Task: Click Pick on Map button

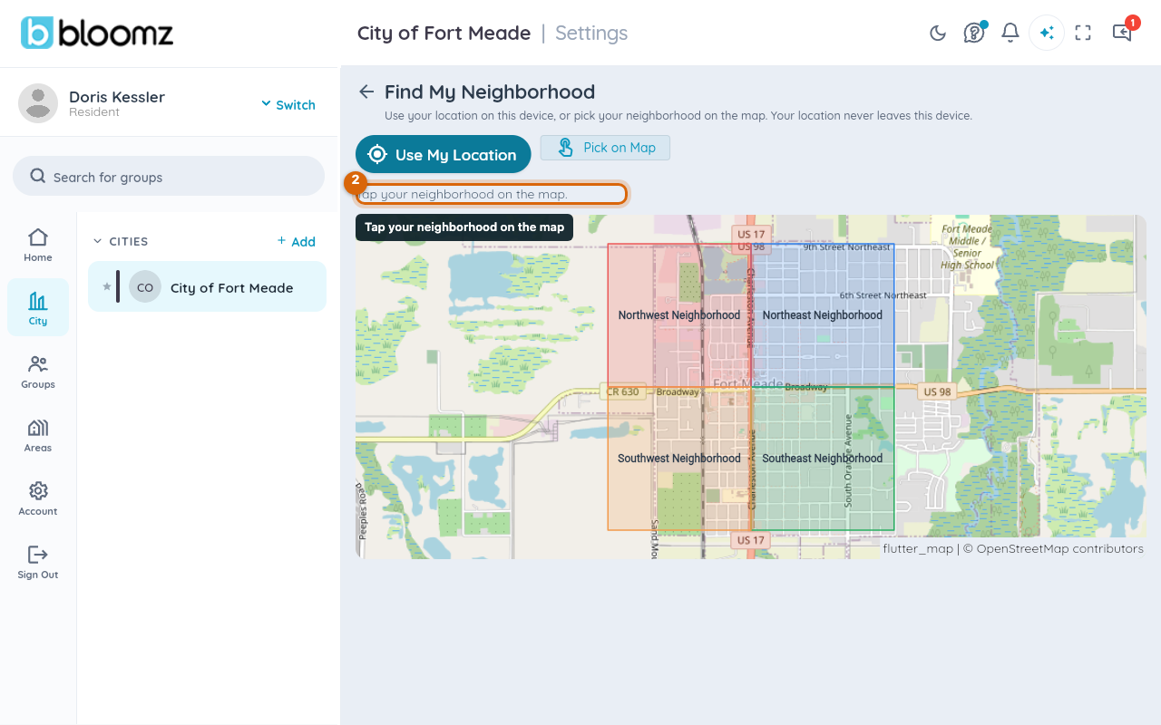Action: click(605, 148)
